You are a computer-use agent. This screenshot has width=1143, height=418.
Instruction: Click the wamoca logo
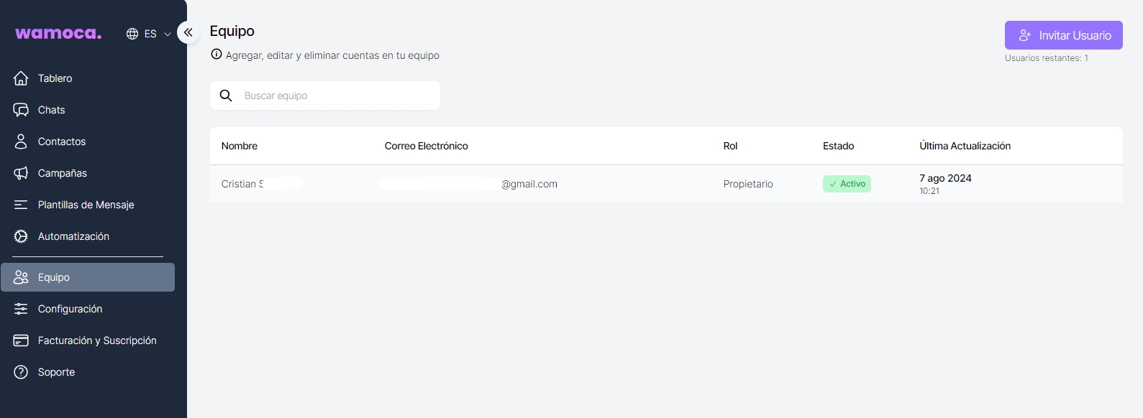[x=58, y=33]
